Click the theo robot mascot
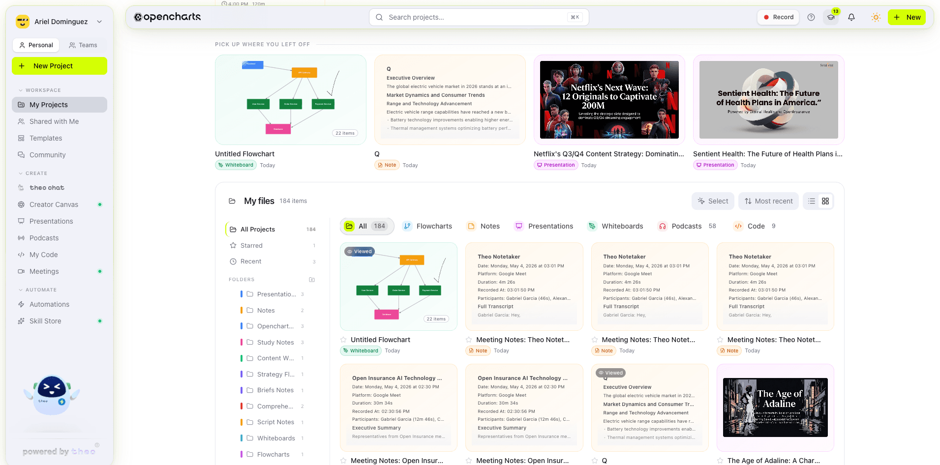940x465 pixels. 52,395
